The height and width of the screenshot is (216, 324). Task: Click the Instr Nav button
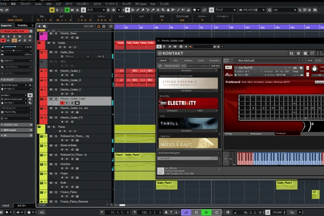point(216,66)
